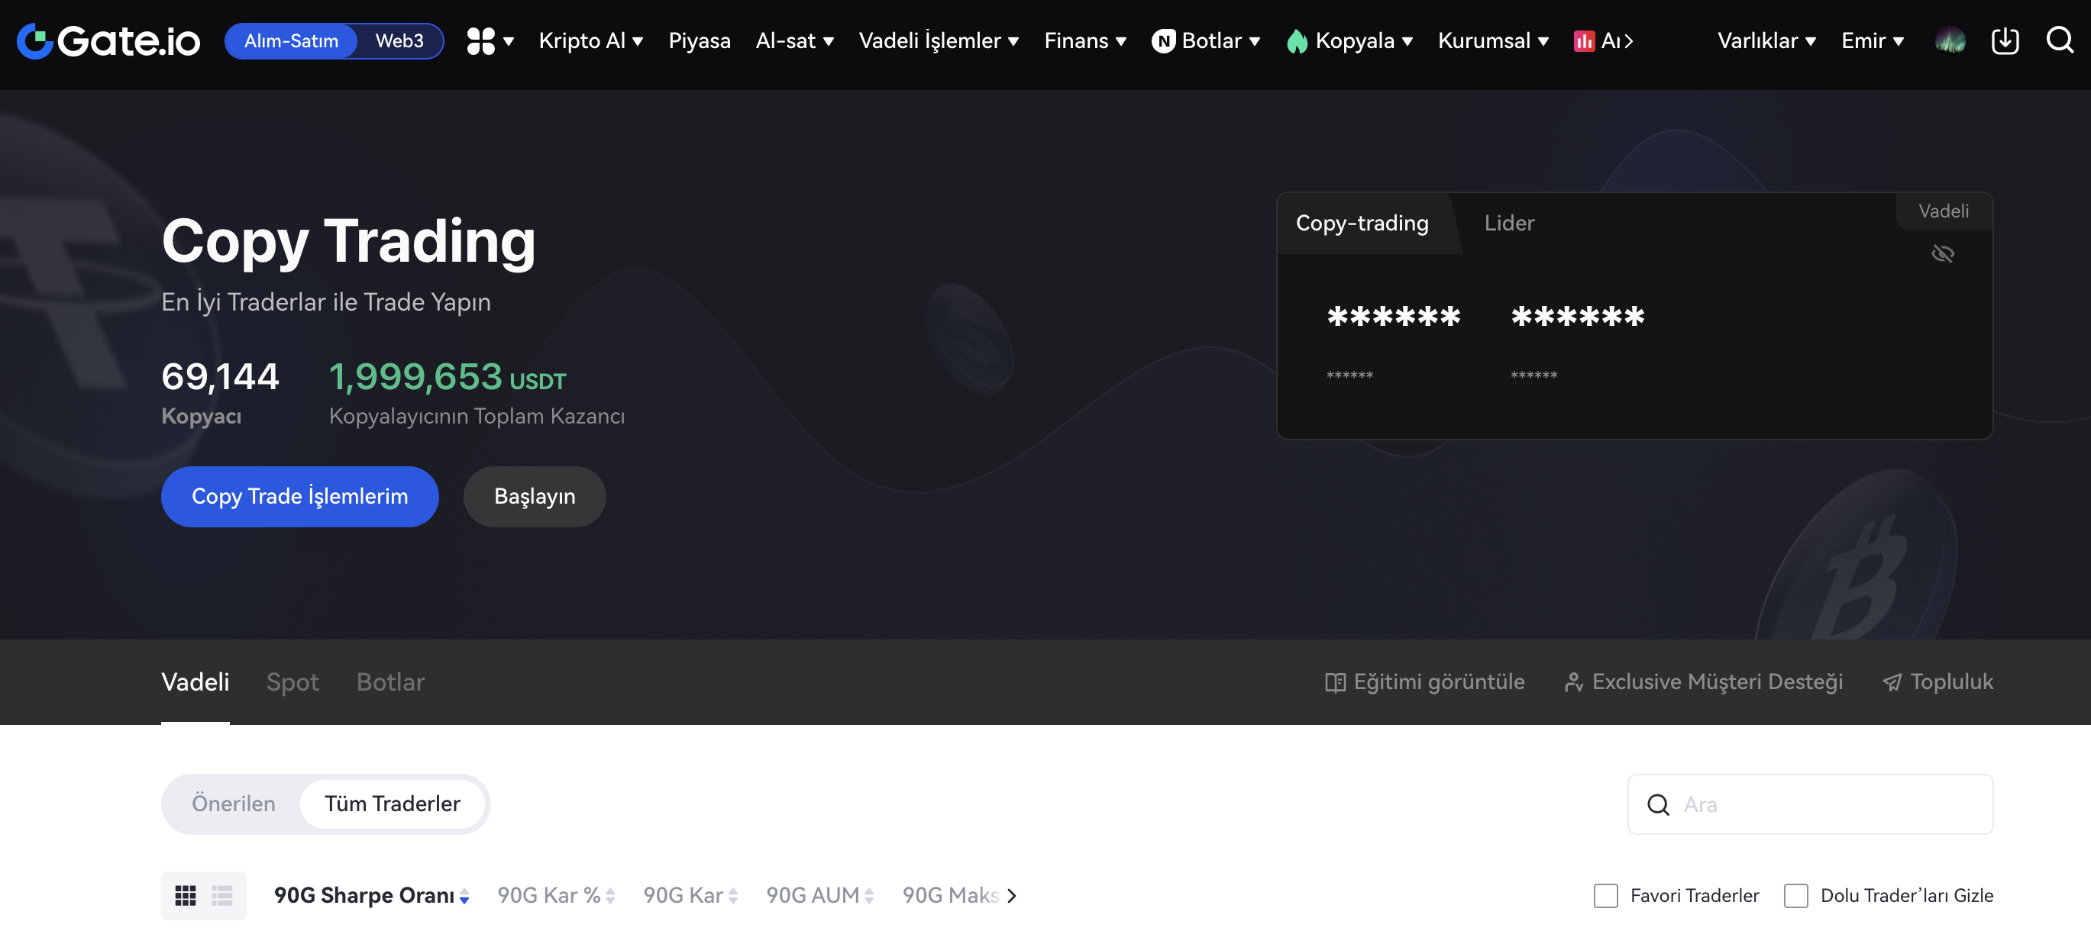This screenshot has height=931, width=2091.
Task: Check the Favori Traderler checkbox
Action: [x=1605, y=895]
